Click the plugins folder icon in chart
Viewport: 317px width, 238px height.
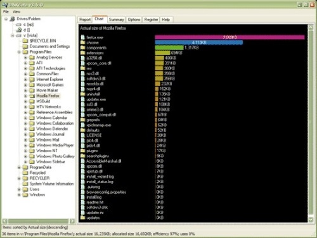[82, 151]
